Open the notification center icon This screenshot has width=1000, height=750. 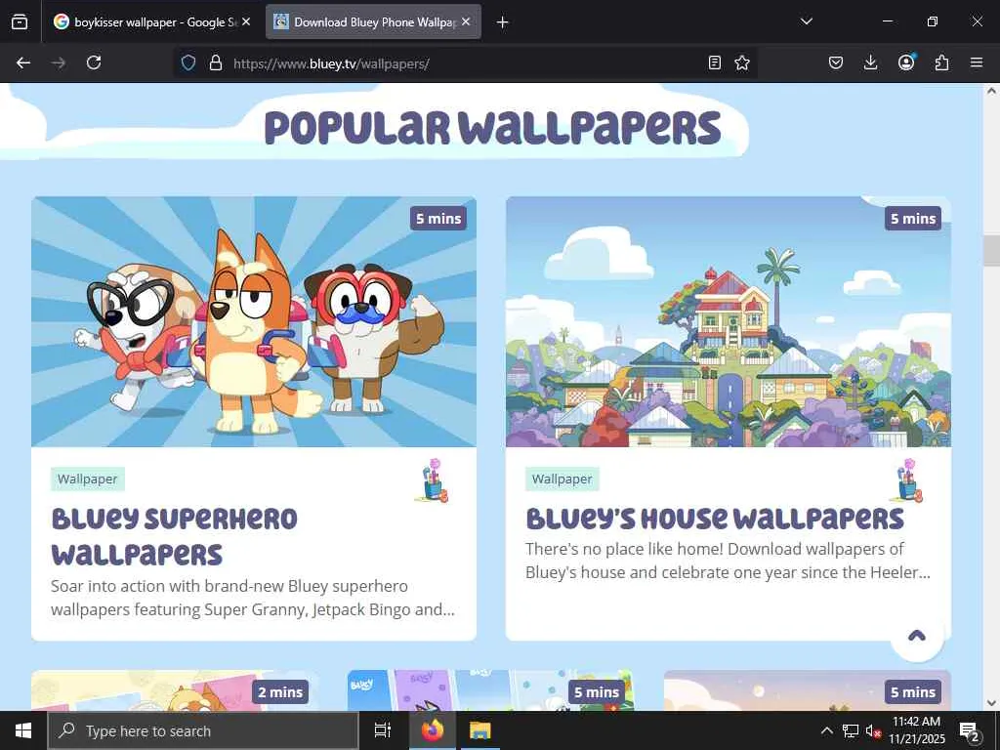(x=970, y=730)
